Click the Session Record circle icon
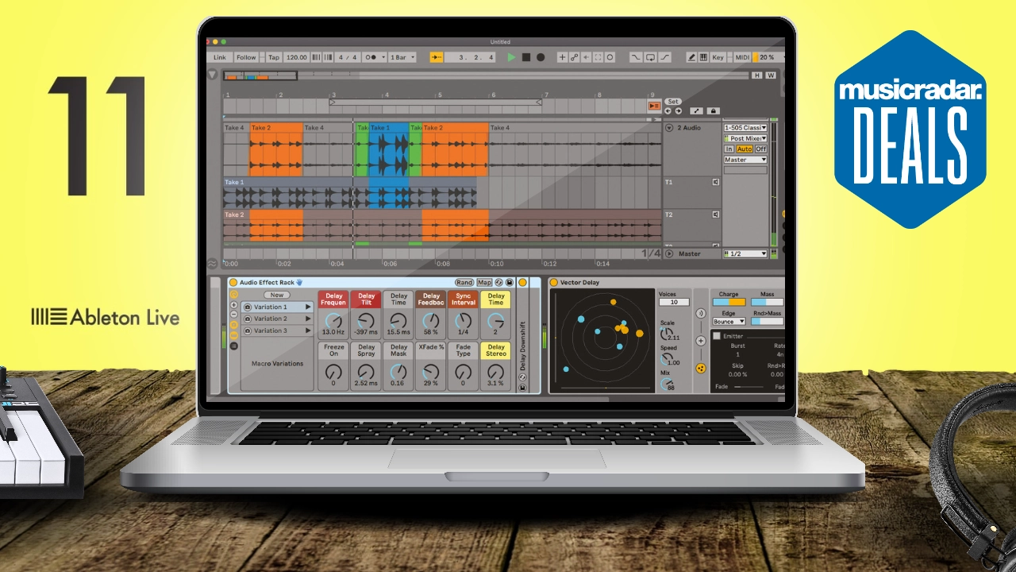This screenshot has height=572, width=1016. 610,57
